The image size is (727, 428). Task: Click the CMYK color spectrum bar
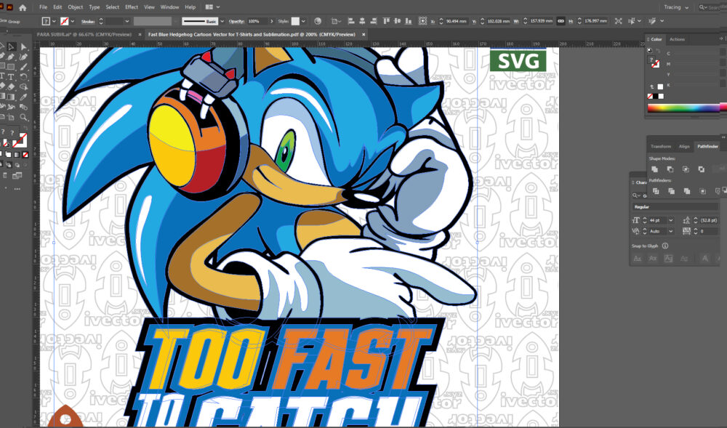(685, 108)
